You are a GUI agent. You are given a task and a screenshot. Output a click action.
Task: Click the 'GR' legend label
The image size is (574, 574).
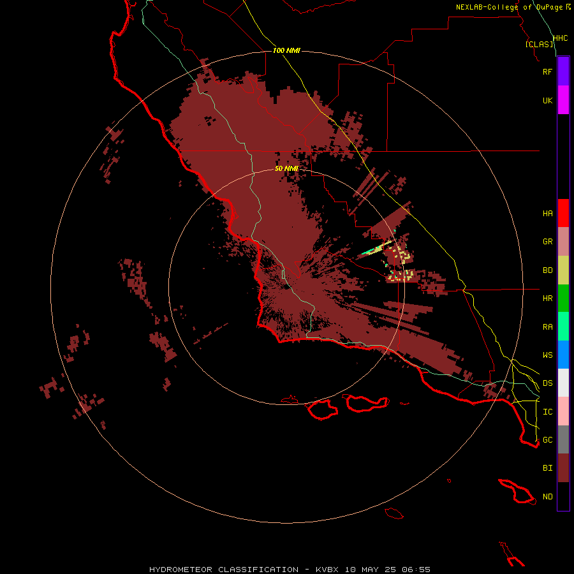coord(548,242)
